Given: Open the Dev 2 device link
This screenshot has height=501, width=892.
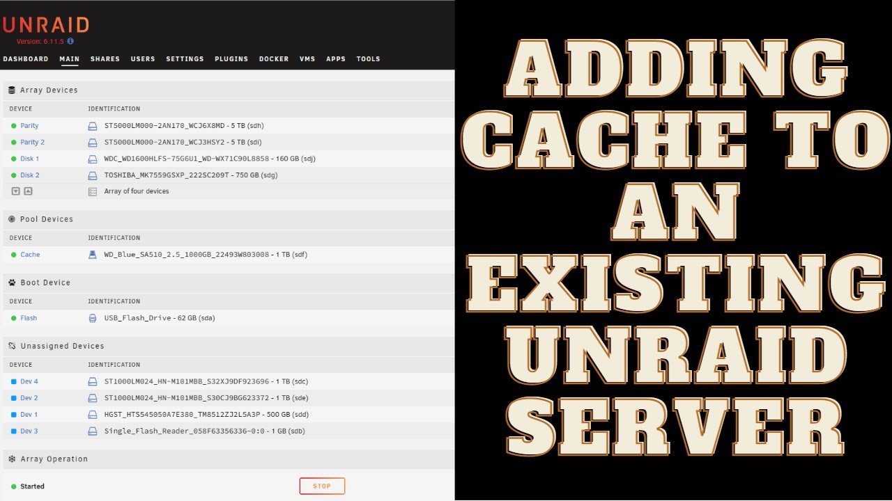Looking at the screenshot, I should tap(29, 398).
